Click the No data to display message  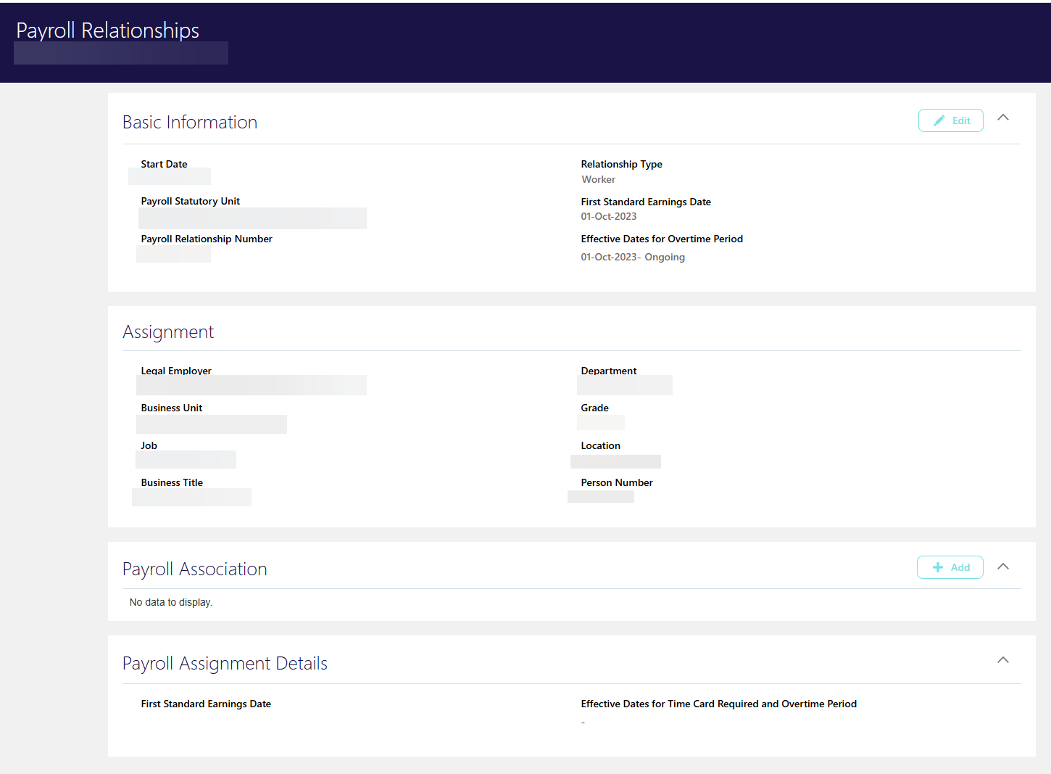pos(170,602)
